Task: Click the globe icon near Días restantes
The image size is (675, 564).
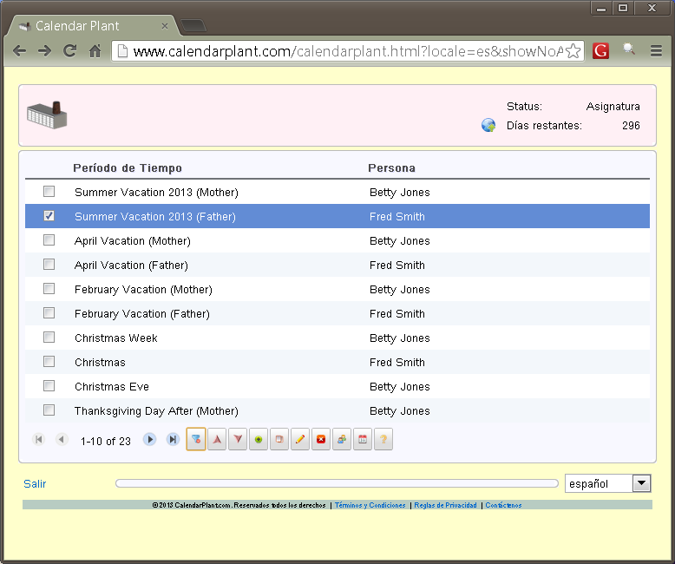Action: (488, 126)
